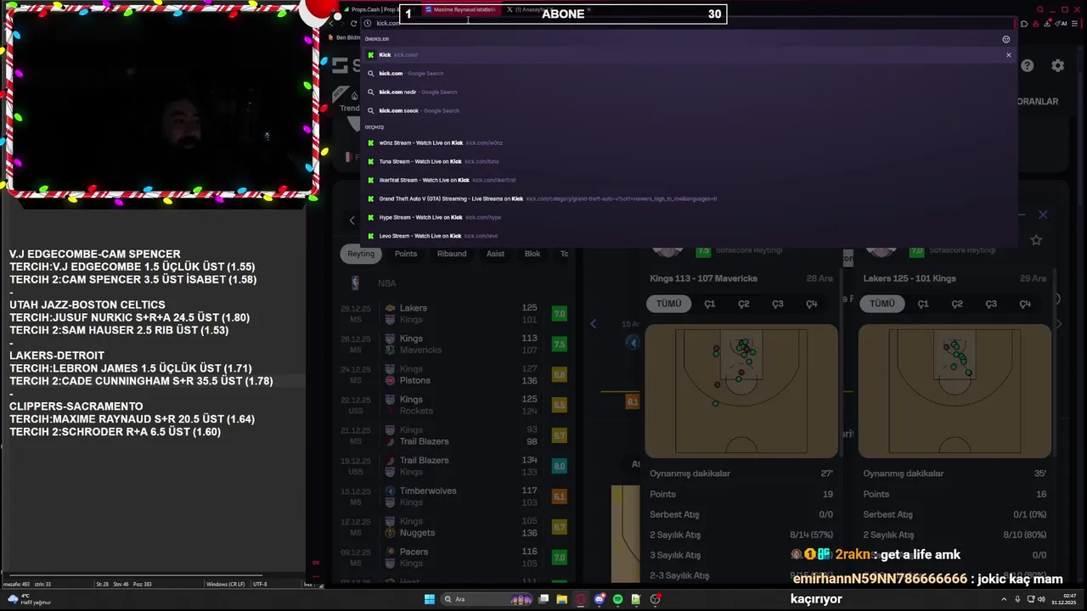Click the Kings-Mavericks shot chart court
The width and height of the screenshot is (1087, 611).
(741, 392)
